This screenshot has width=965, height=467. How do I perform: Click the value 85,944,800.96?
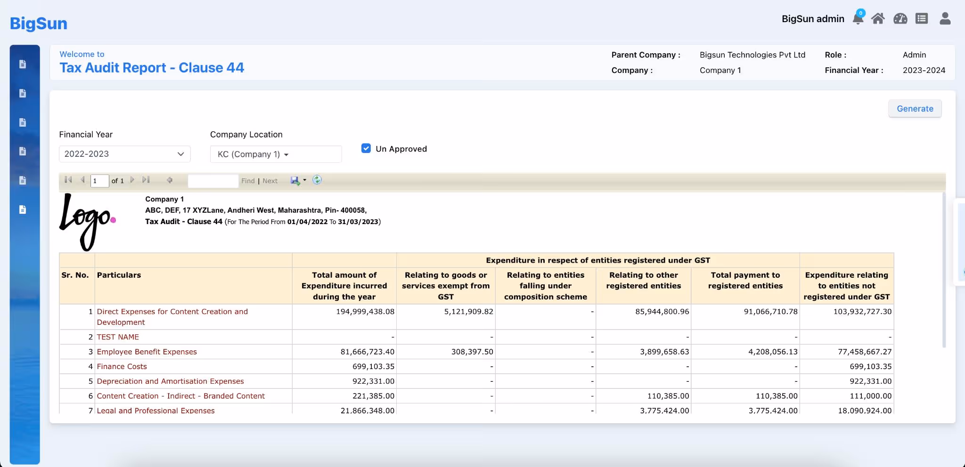[x=662, y=312]
